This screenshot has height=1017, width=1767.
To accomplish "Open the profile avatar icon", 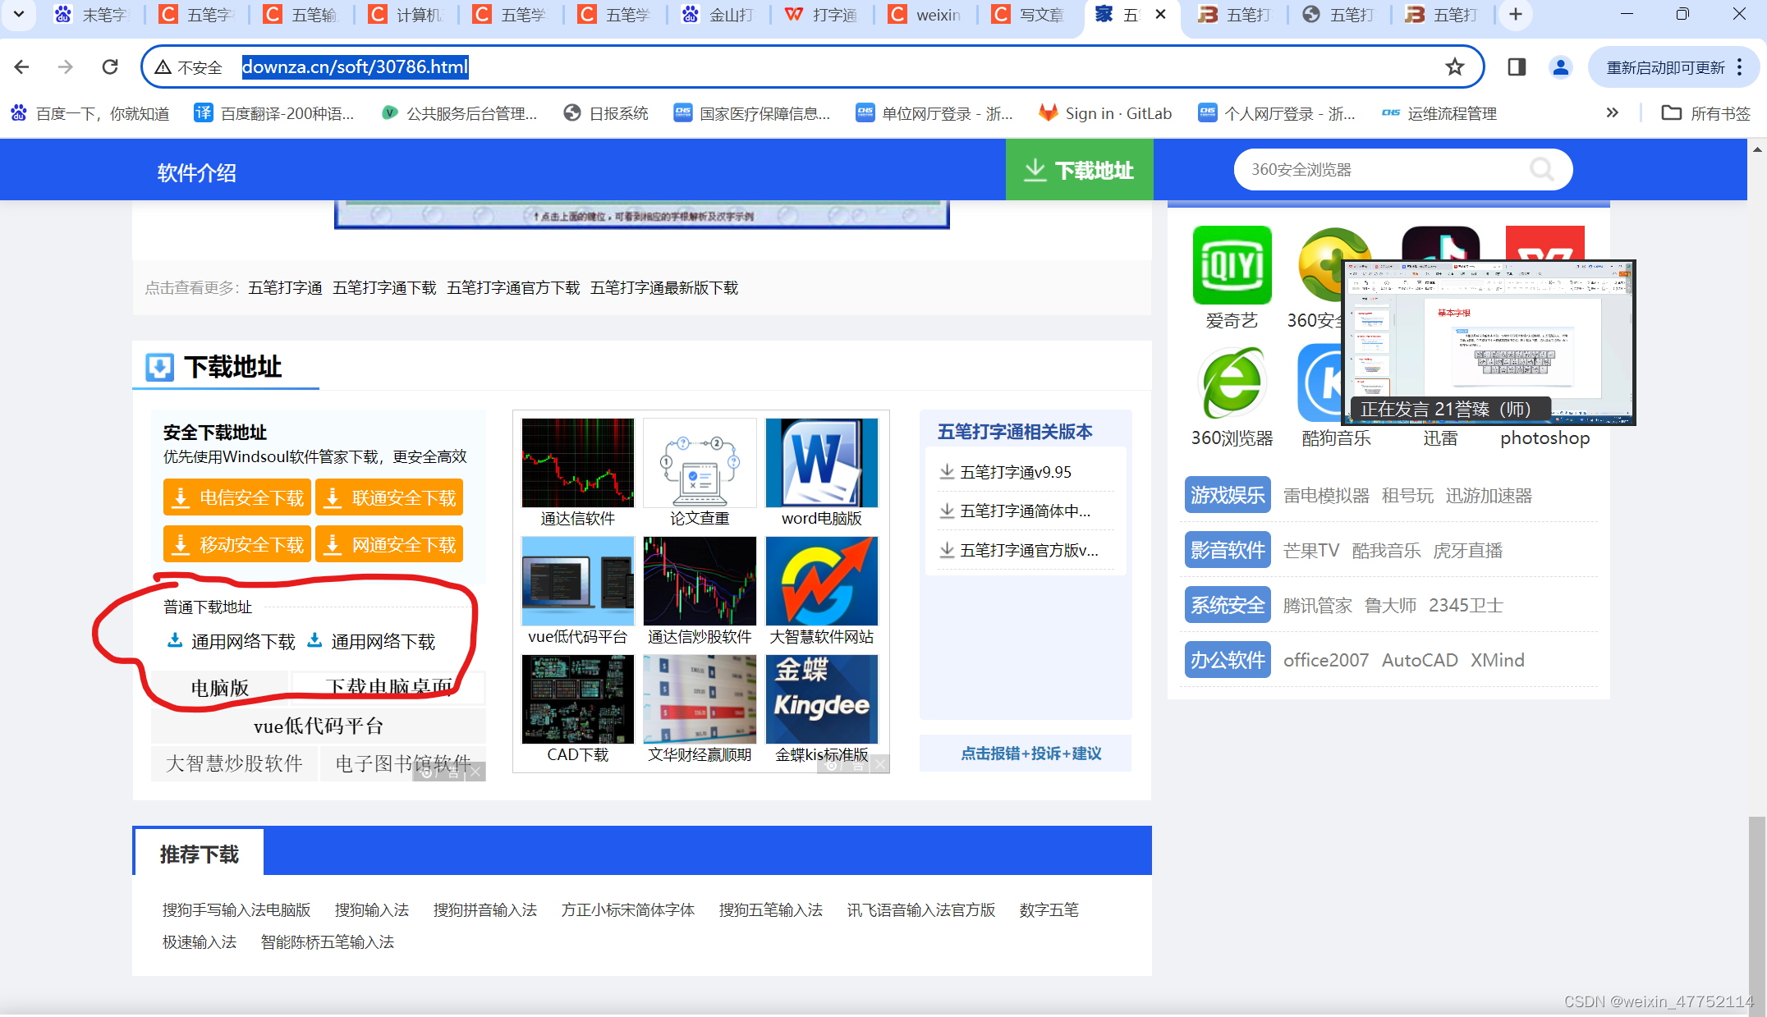I will pyautogui.click(x=1560, y=66).
